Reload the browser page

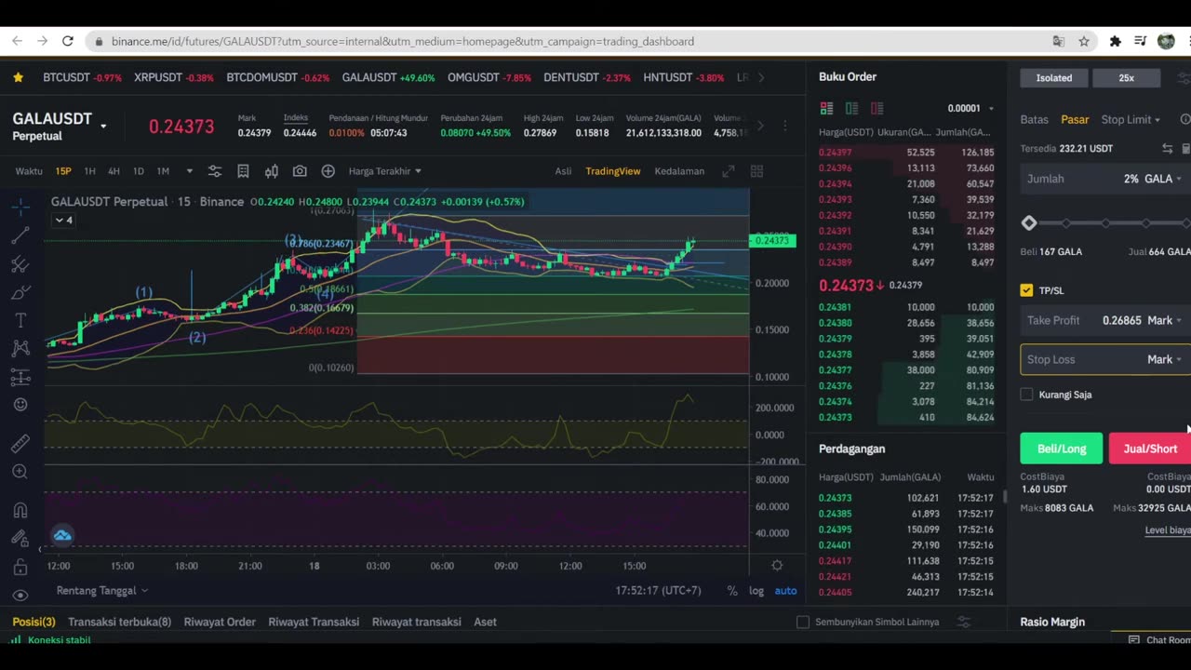coord(67,41)
